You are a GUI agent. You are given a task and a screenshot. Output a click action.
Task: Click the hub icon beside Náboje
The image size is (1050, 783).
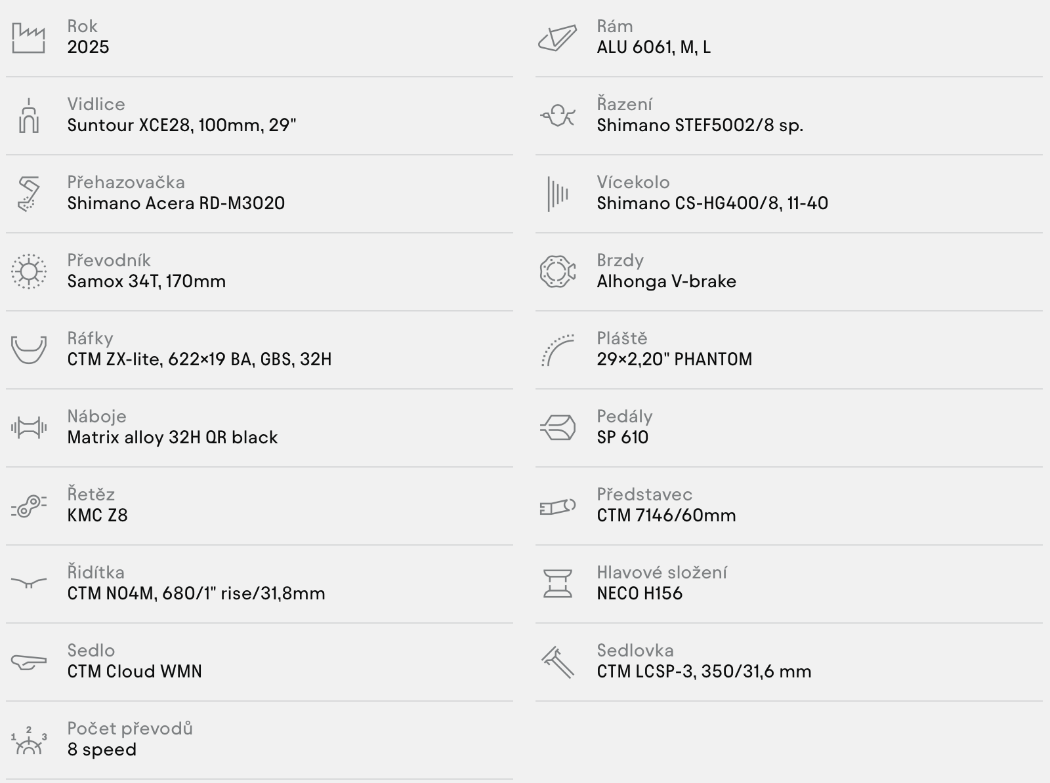pos(28,428)
